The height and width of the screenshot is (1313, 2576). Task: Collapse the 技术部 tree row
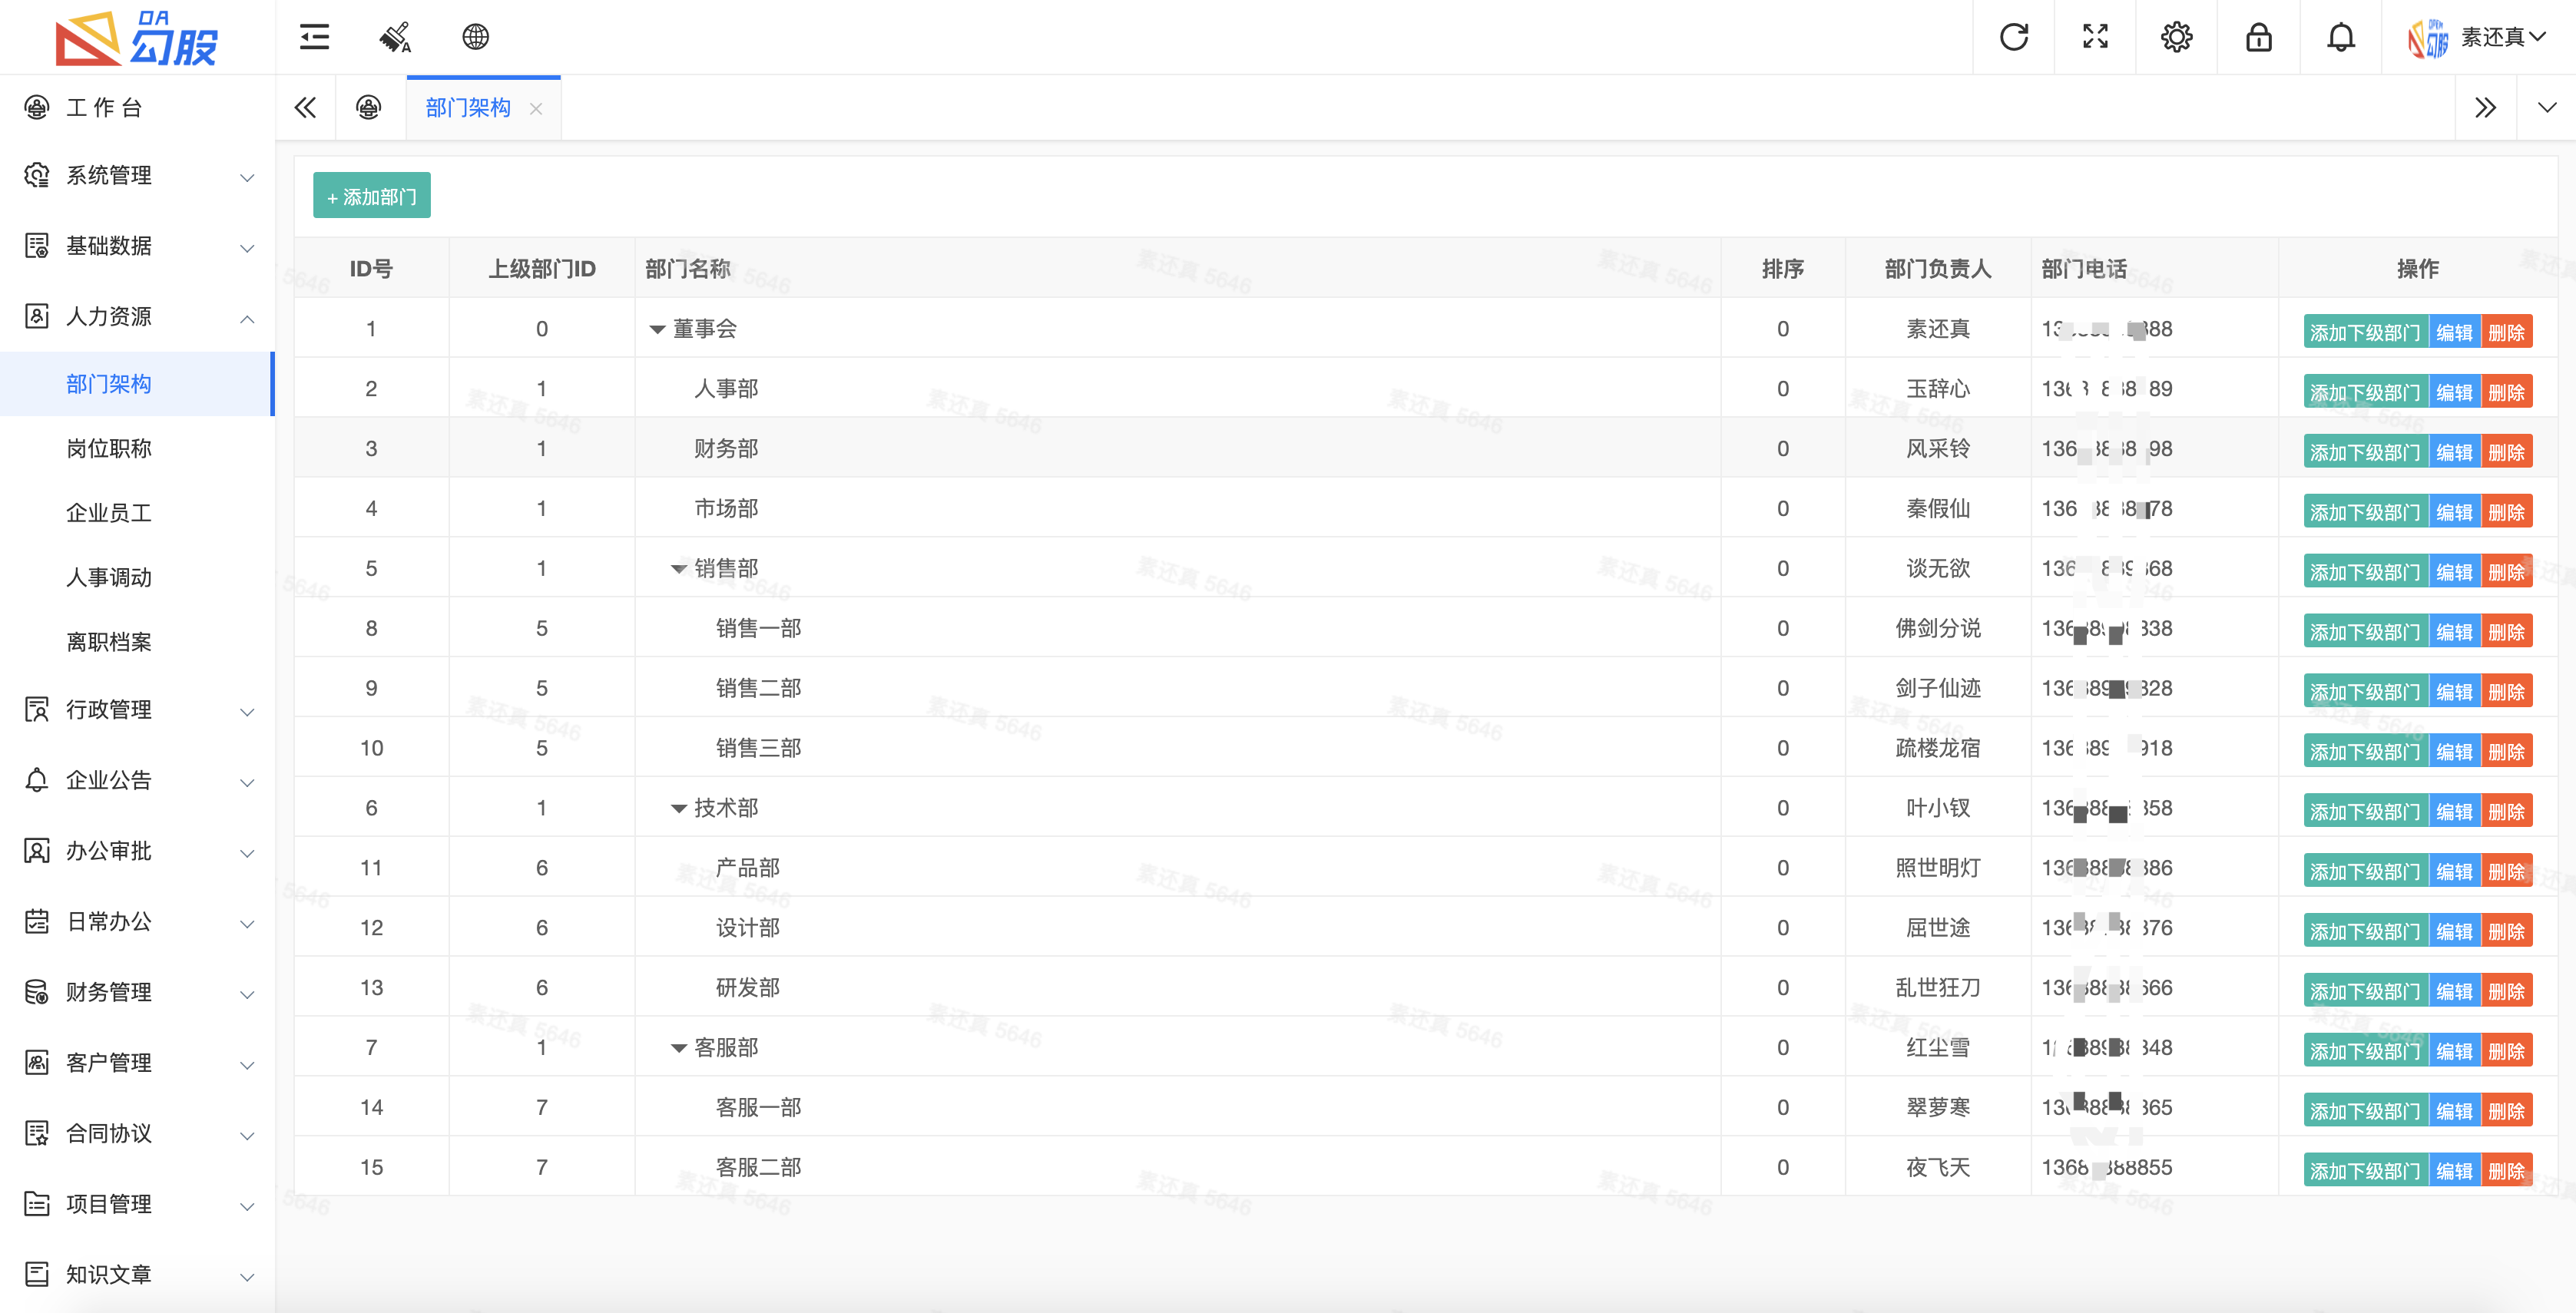pyautogui.click(x=678, y=809)
